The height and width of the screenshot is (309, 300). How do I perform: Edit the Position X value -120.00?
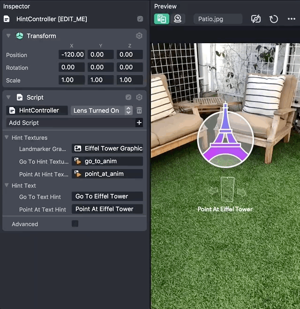tap(72, 54)
